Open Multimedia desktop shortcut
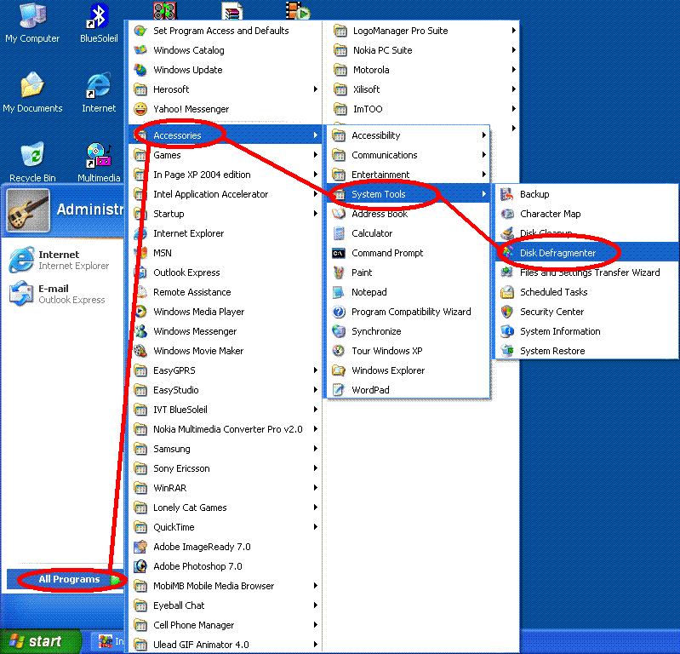 (x=99, y=162)
